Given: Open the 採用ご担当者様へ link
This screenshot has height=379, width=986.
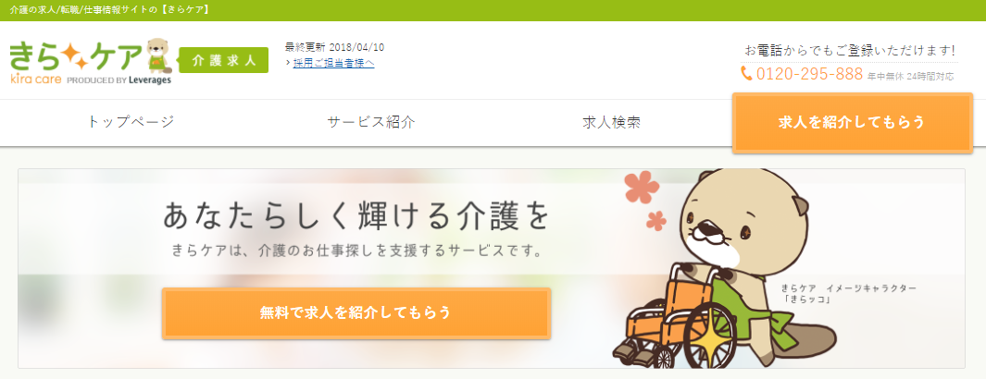Looking at the screenshot, I should [x=334, y=63].
